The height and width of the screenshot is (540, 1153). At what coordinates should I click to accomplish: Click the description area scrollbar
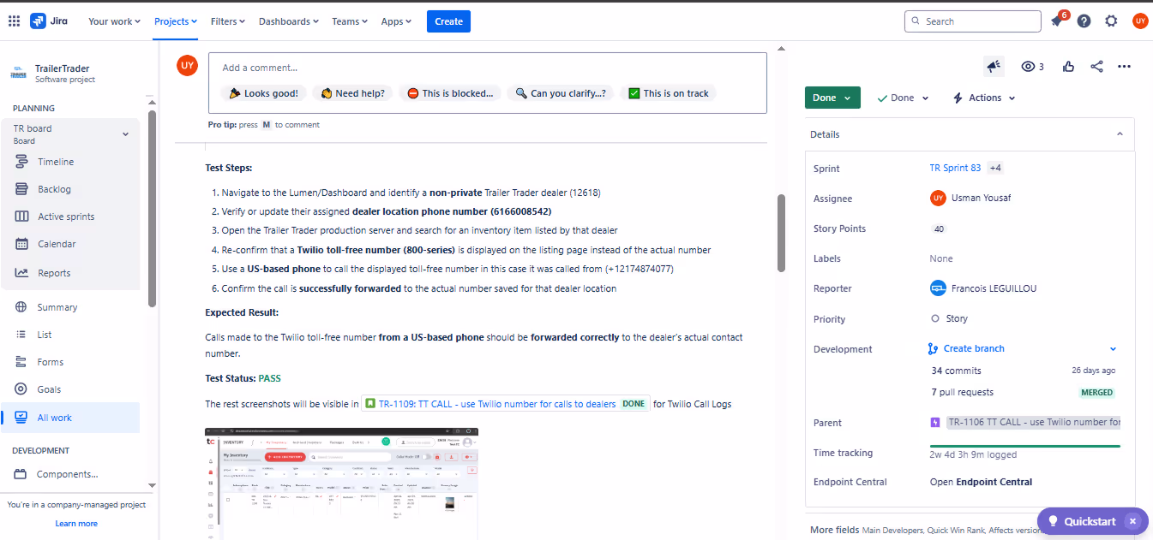point(781,233)
